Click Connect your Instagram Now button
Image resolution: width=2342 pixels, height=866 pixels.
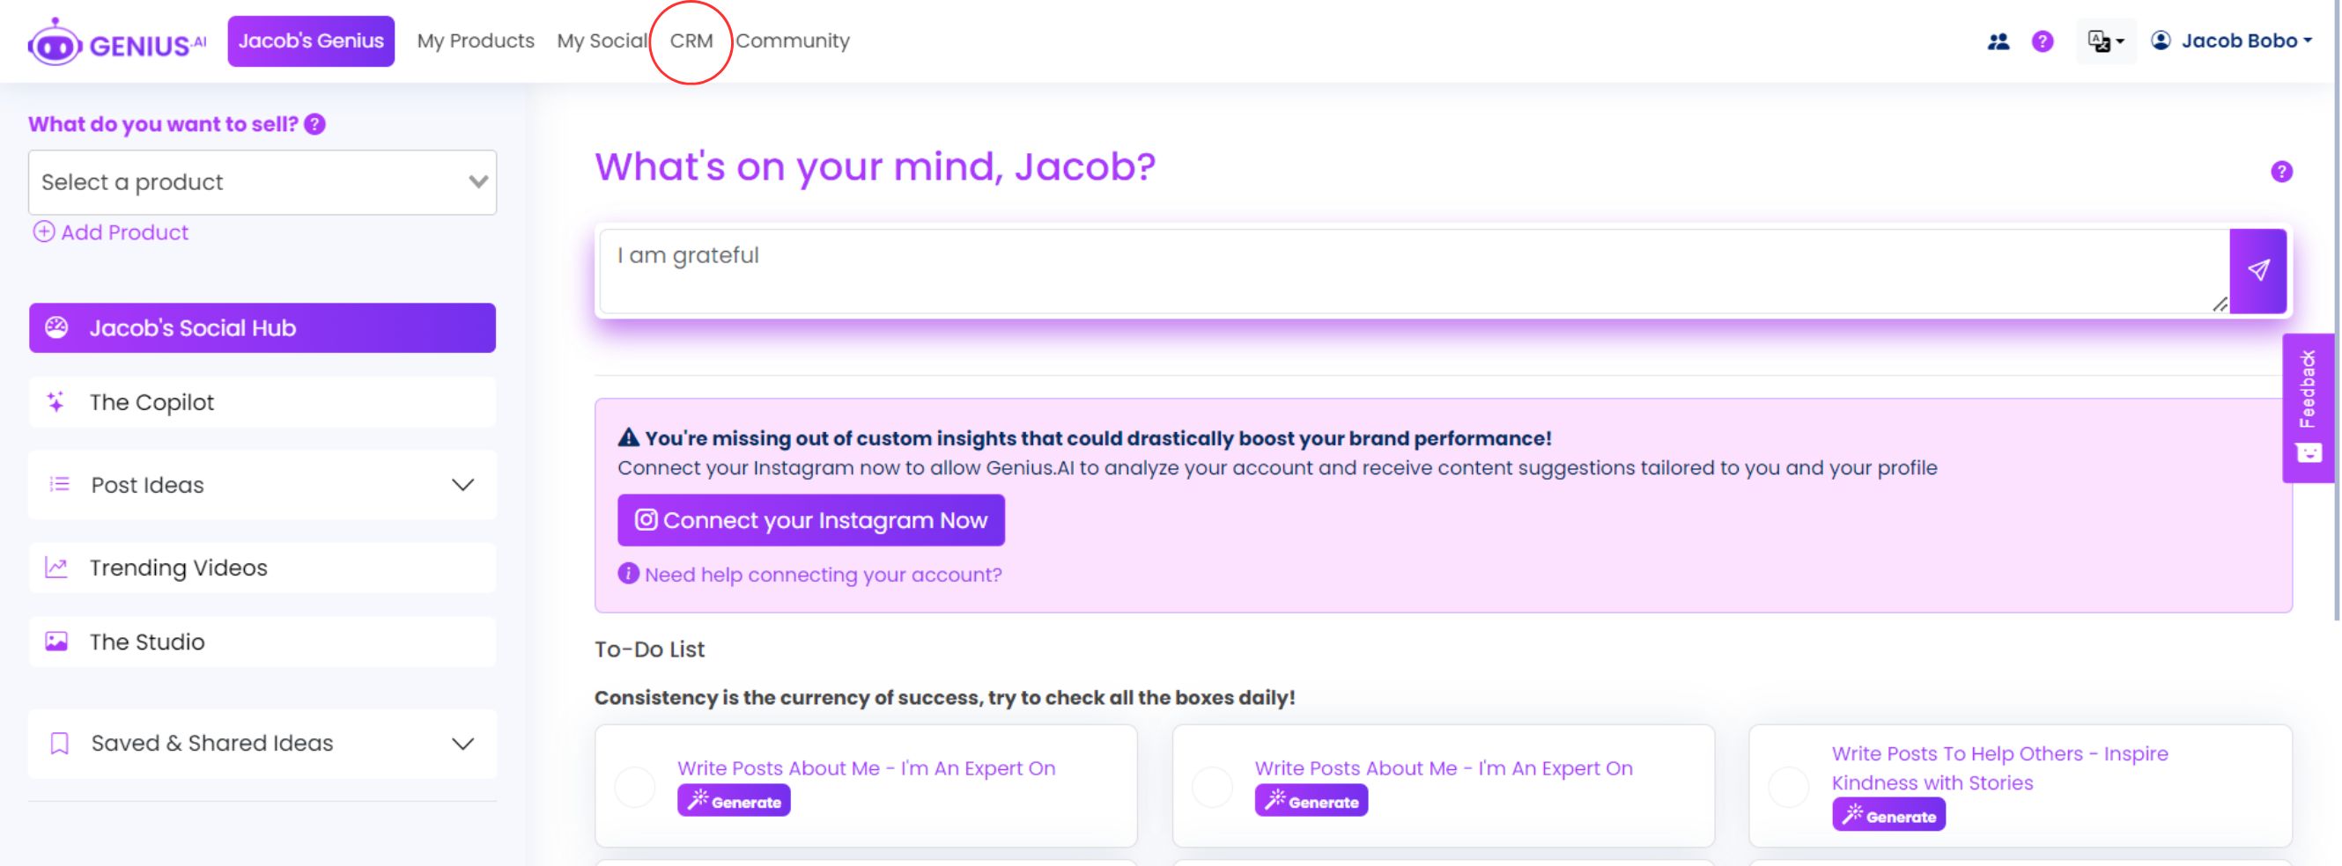point(811,521)
